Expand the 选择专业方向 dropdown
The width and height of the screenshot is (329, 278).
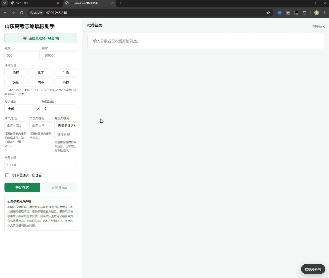click(x=66, y=126)
